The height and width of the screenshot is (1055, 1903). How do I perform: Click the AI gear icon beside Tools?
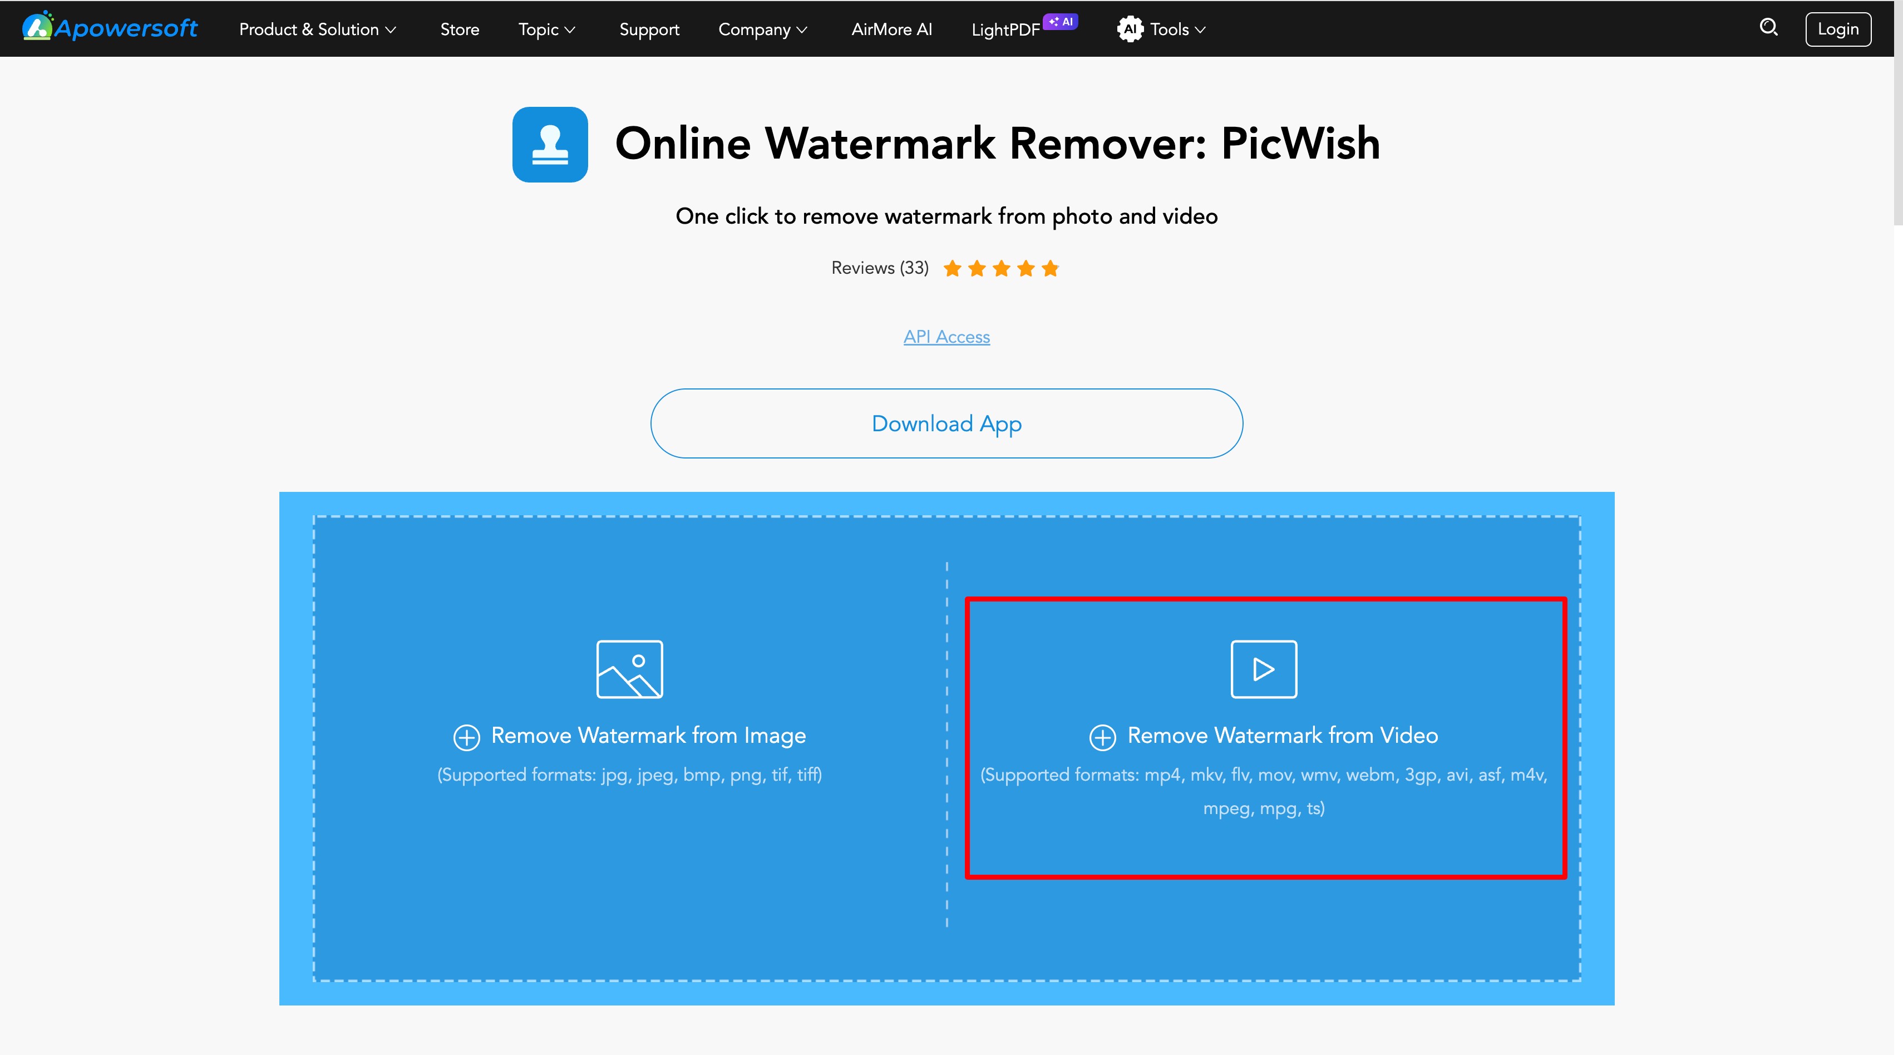(1130, 29)
